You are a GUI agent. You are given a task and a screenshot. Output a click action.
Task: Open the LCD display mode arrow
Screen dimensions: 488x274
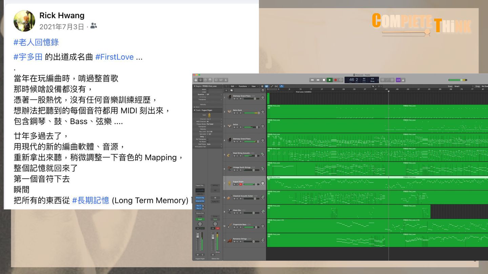pyautogui.click(x=378, y=80)
